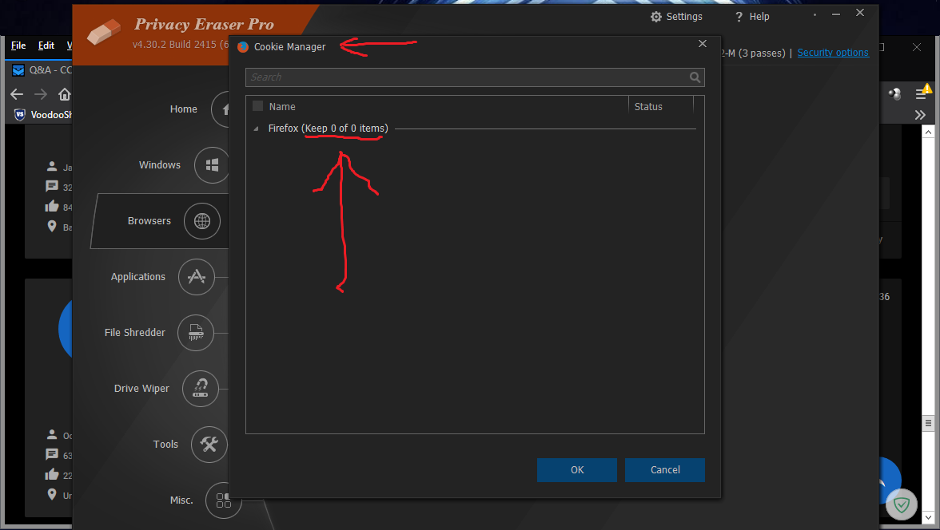Viewport: 940px width, 530px height.
Task: Open Help label in Privacy Eraser
Action: pos(759,17)
